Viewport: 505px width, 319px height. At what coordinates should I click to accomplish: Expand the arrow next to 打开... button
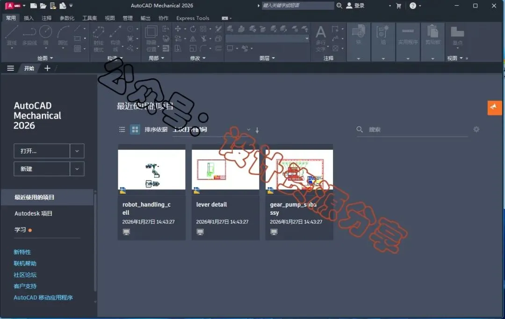tap(77, 151)
